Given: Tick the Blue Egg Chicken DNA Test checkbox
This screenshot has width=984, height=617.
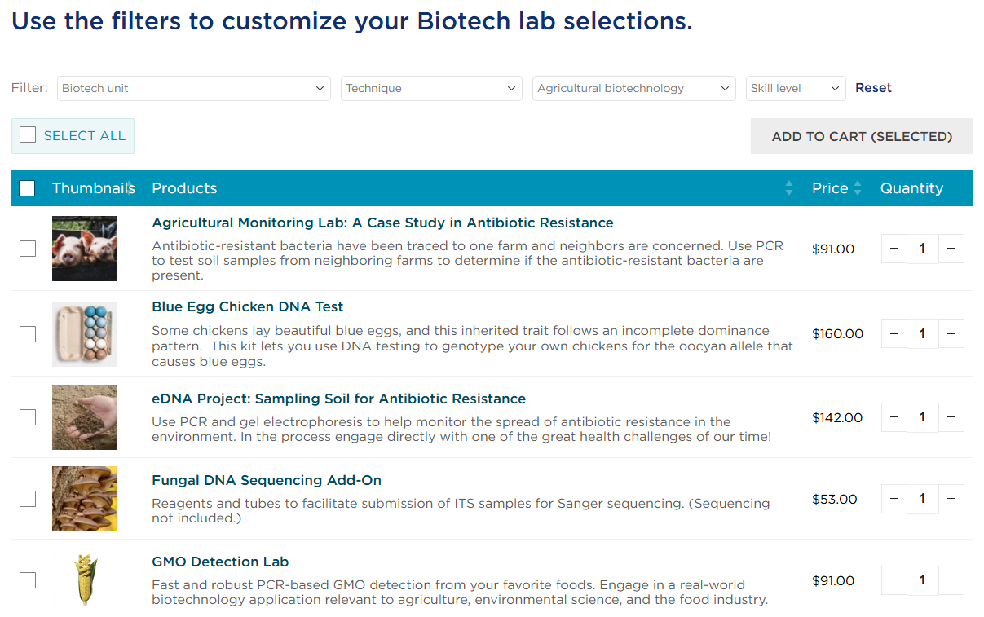Looking at the screenshot, I should tap(28, 334).
